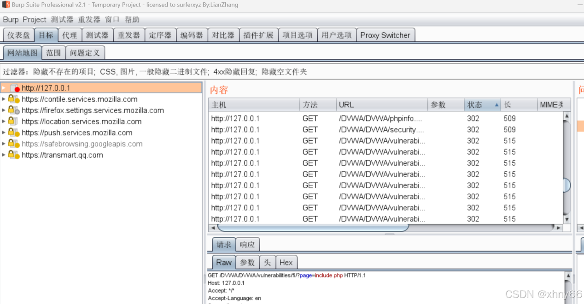The image size is (584, 304).
Task: Click the contents table scroll-left arrow
Action: coord(212,228)
